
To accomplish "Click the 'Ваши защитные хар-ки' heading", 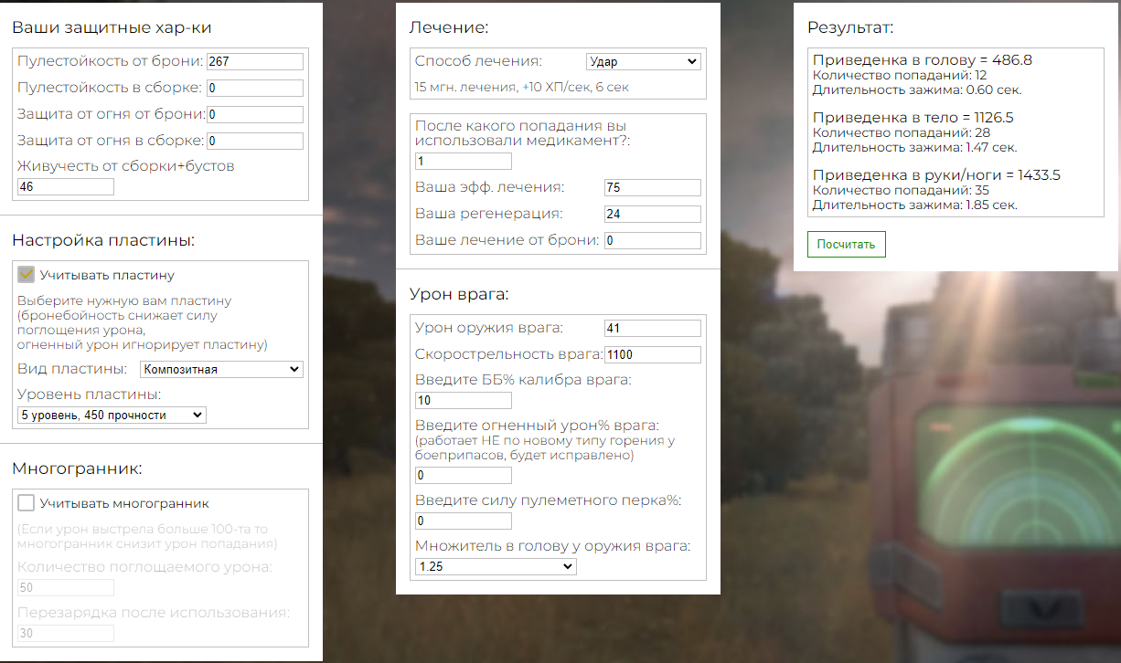I will coord(112,27).
